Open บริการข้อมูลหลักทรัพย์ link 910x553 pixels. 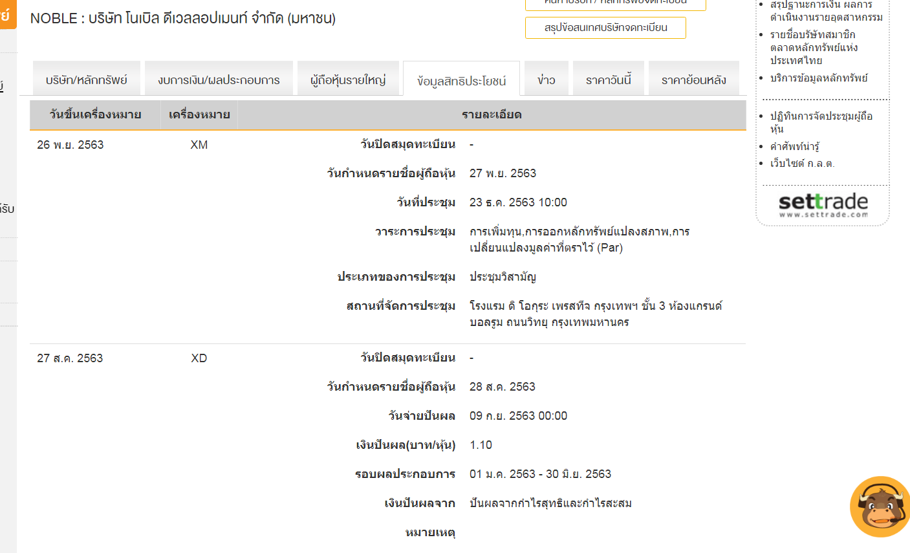tap(819, 78)
